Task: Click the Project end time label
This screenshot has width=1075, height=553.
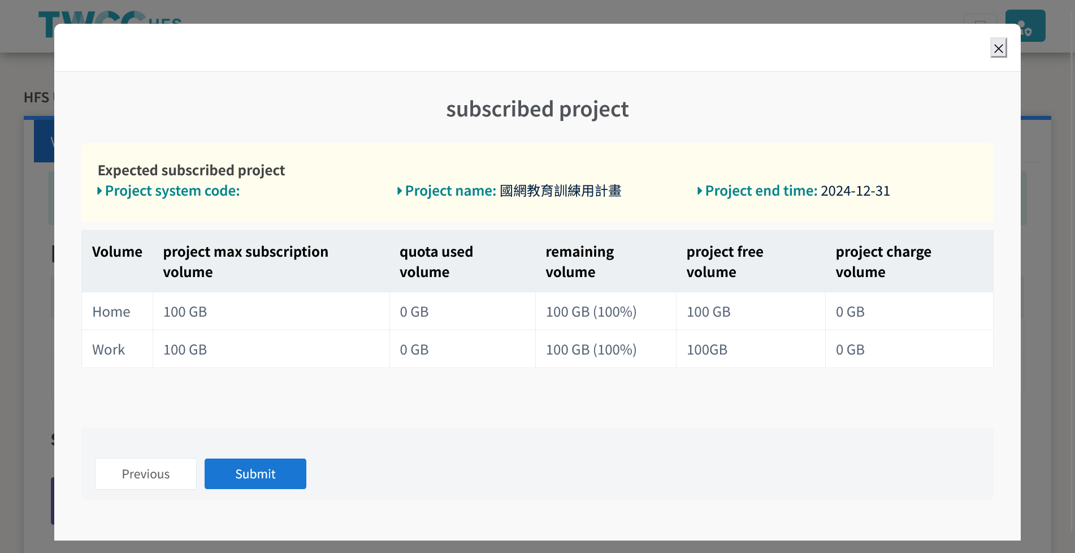Action: (761, 191)
